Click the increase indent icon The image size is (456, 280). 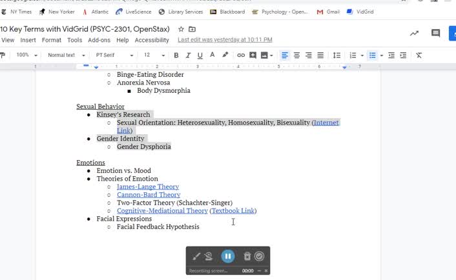(x=403, y=55)
